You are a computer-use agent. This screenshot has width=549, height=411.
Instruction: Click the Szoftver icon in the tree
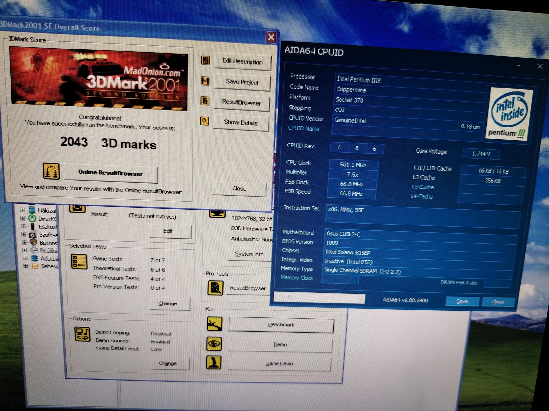point(33,235)
